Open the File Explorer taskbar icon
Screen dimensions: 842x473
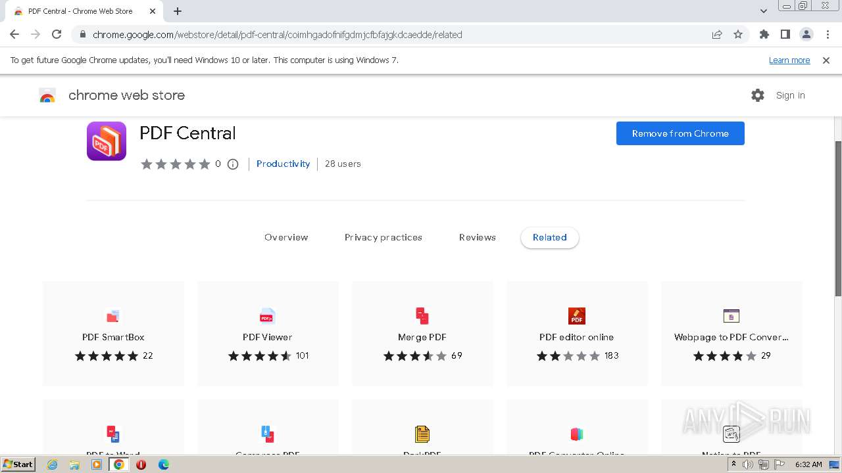pos(74,464)
